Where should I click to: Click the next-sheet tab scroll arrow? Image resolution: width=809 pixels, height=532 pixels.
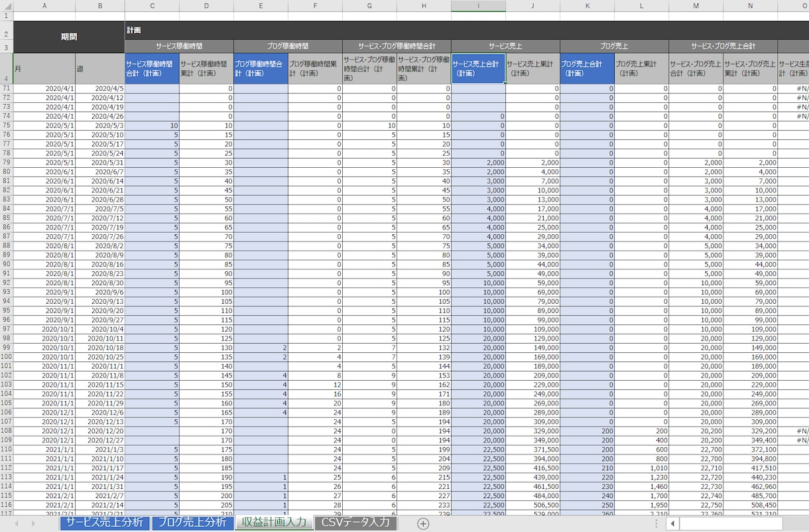coord(33,523)
